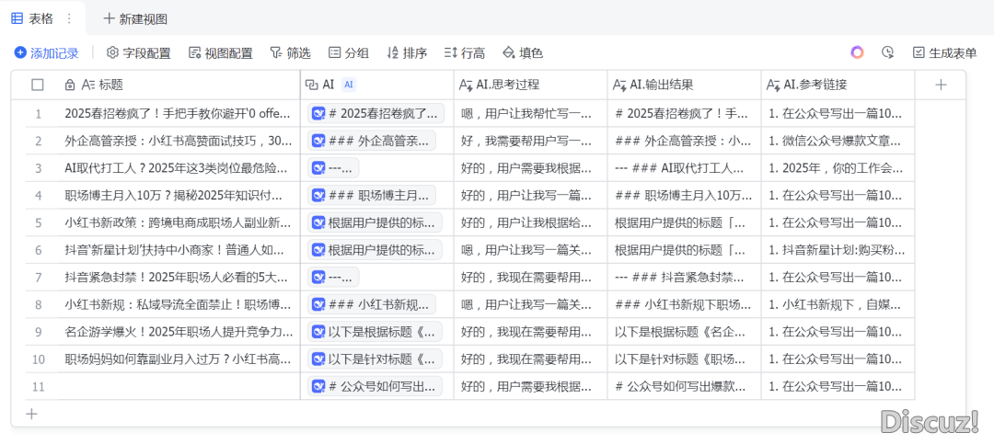Click the plus icon to add column
994x444 pixels.
pyautogui.click(x=940, y=85)
